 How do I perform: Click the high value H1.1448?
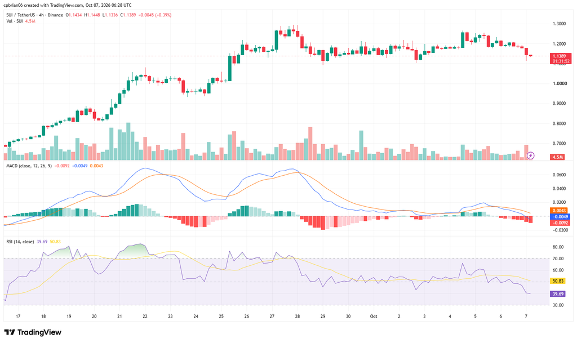coord(92,15)
